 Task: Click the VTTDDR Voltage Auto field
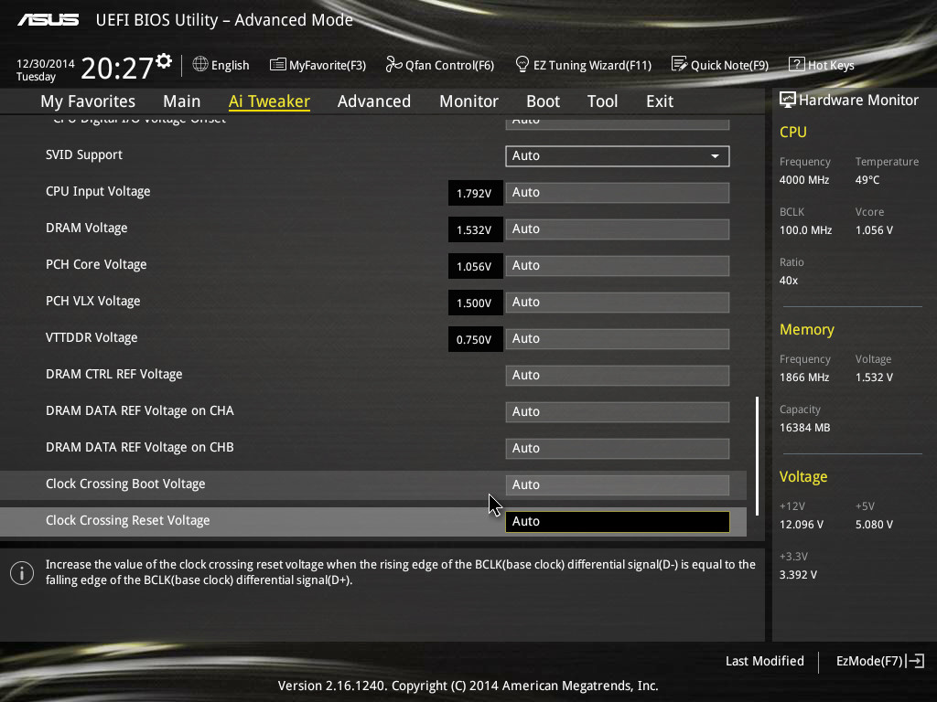pyautogui.click(x=618, y=338)
